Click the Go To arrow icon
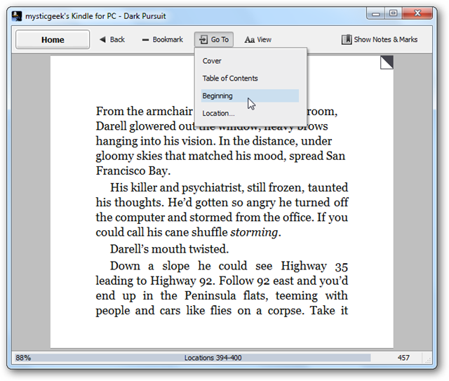Viewport: 449px width, 381px height. pos(203,39)
